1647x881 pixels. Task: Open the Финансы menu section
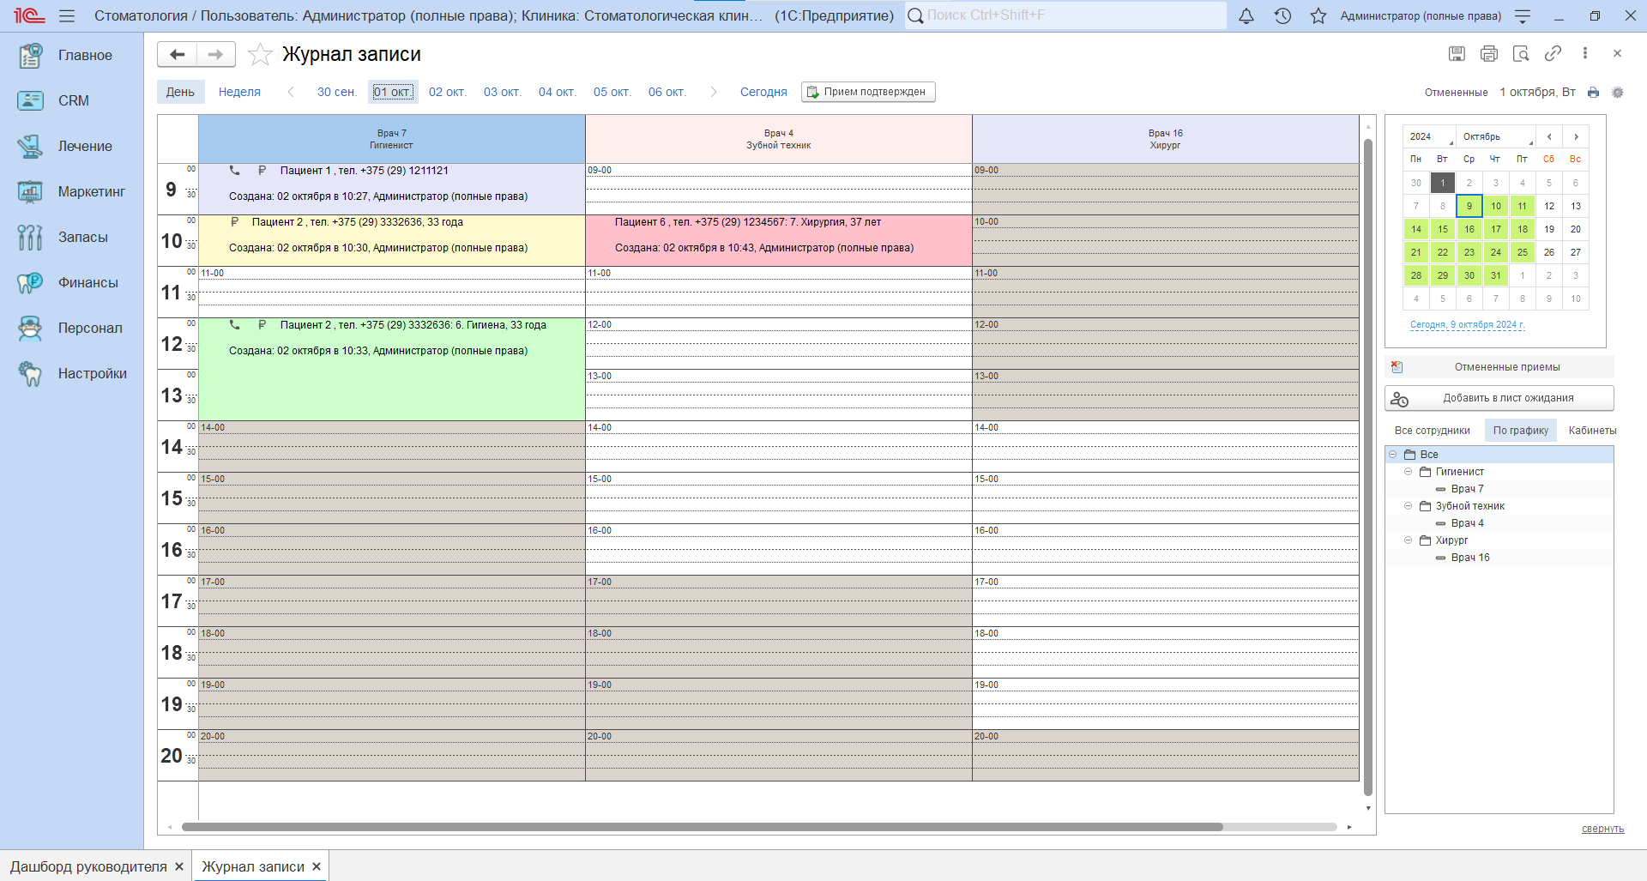87,283
